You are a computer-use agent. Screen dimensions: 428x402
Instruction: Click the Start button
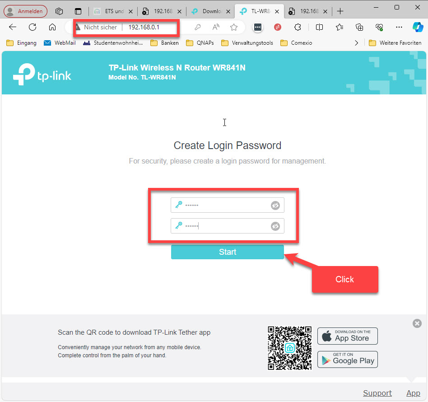(227, 252)
